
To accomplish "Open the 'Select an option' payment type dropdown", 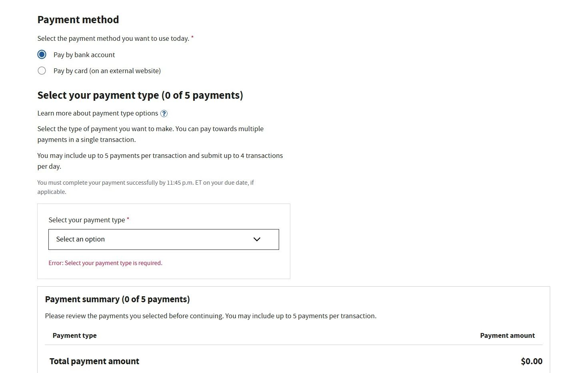I will click(x=163, y=239).
